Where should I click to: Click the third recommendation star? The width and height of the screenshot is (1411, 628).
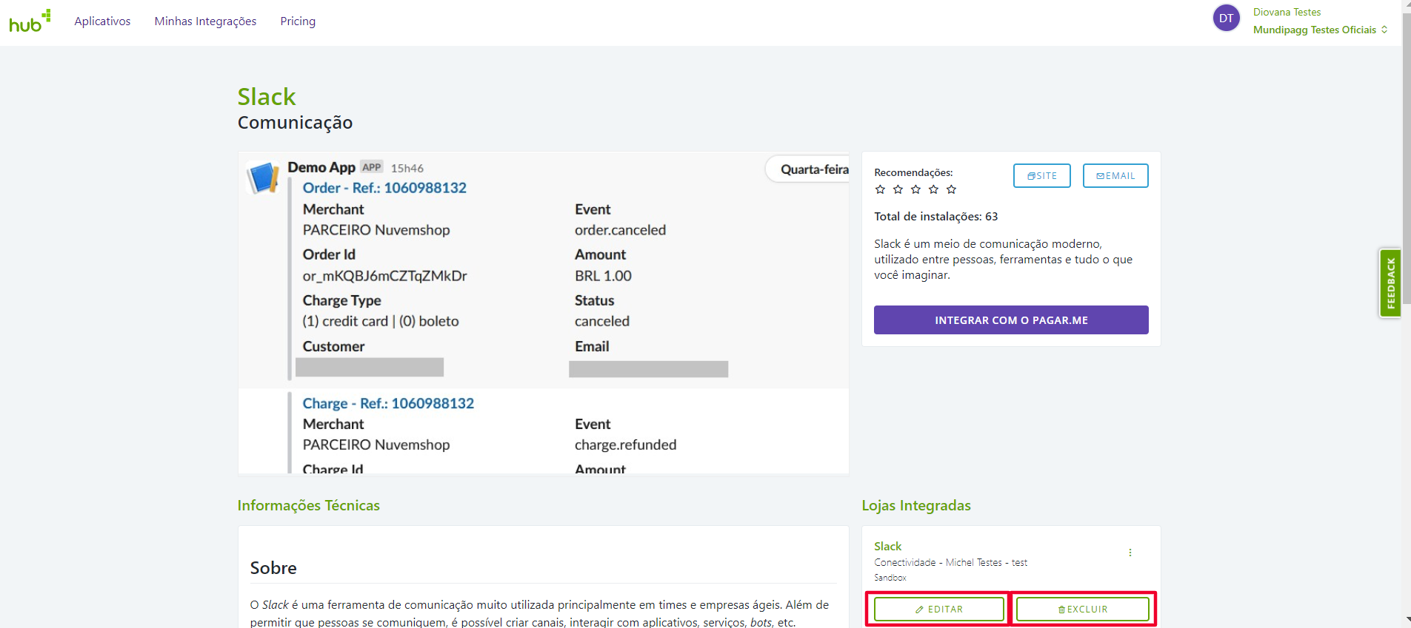coord(915,189)
